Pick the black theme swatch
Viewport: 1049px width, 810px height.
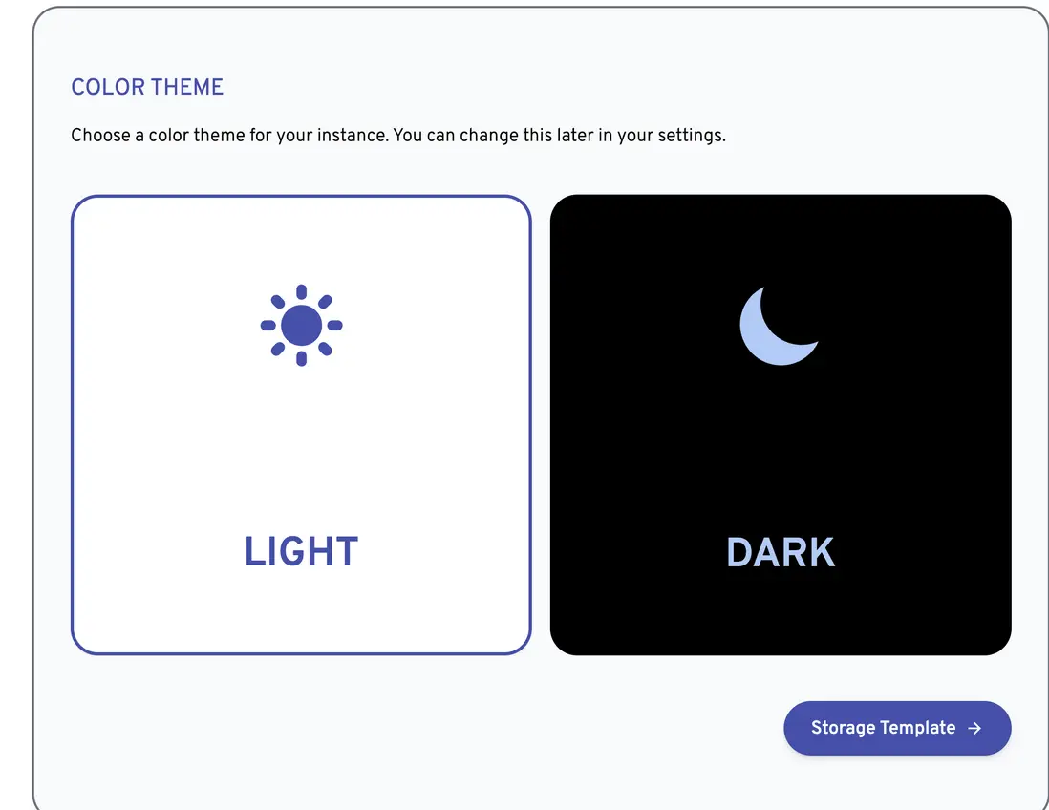tap(781, 449)
